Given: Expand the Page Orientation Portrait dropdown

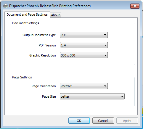Looking at the screenshot, I should pyautogui.click(x=84, y=86).
